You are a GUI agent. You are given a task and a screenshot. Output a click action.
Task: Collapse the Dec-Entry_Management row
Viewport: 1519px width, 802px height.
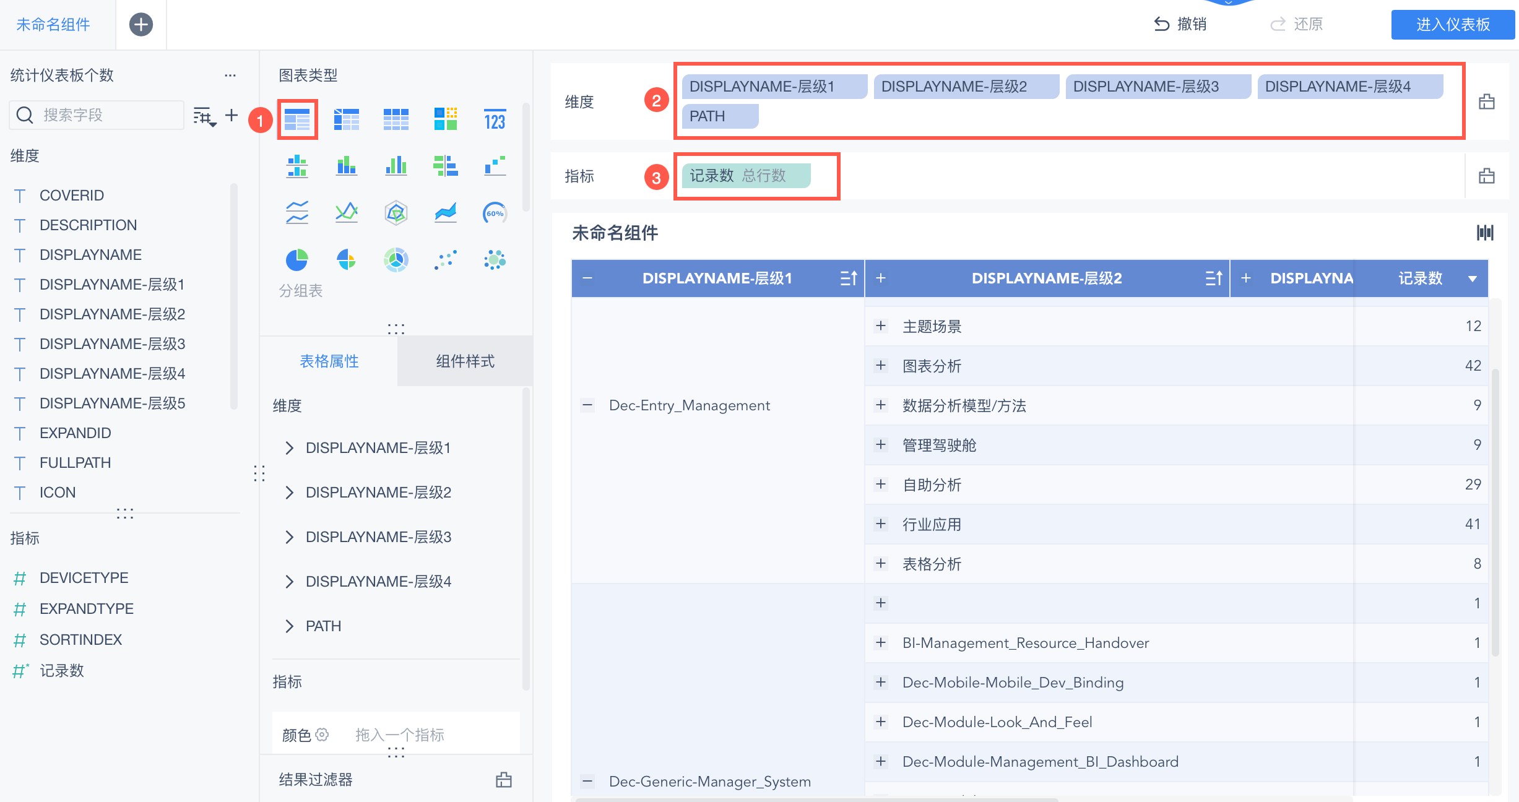587,405
